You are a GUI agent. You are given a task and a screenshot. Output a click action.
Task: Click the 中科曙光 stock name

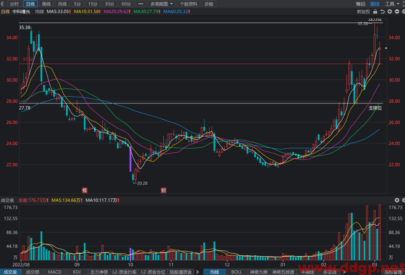click(21, 11)
